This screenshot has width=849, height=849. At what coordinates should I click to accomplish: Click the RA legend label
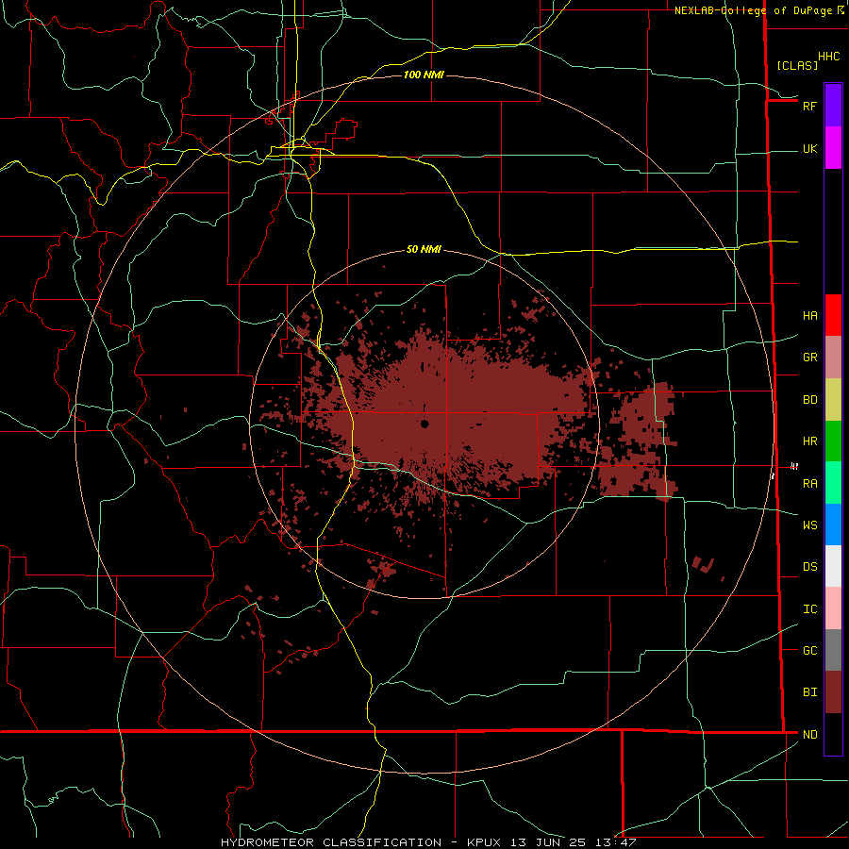[809, 484]
